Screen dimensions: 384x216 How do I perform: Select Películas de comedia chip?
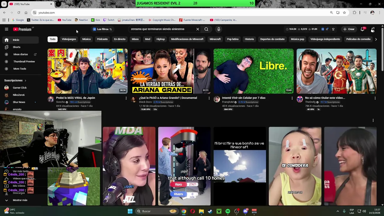pyautogui.click(x=358, y=39)
